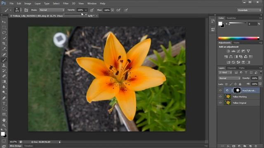Open the layer Kind filter dropdown

tap(225, 72)
